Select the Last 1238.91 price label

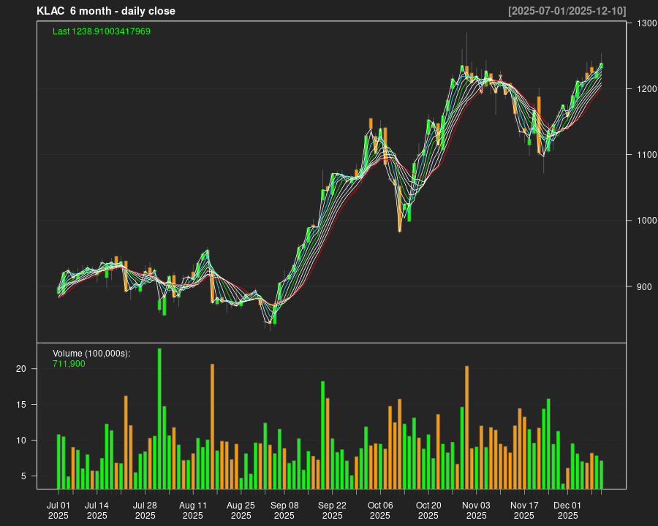coord(102,31)
